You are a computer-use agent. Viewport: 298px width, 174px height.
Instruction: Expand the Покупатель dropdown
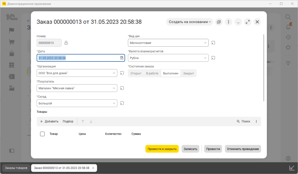point(114,88)
